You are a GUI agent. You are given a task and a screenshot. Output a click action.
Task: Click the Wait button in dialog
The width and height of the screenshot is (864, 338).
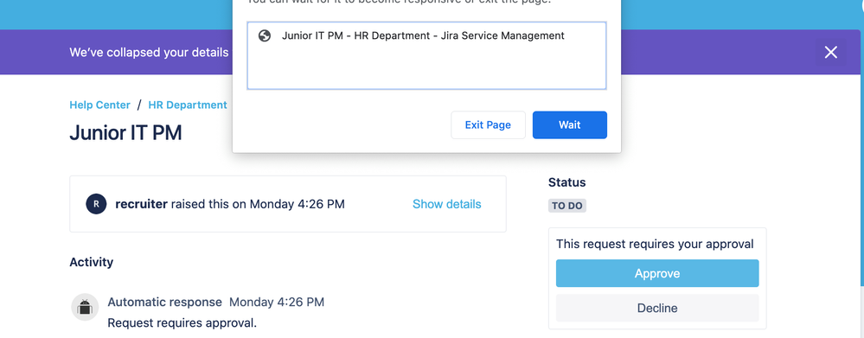point(570,125)
